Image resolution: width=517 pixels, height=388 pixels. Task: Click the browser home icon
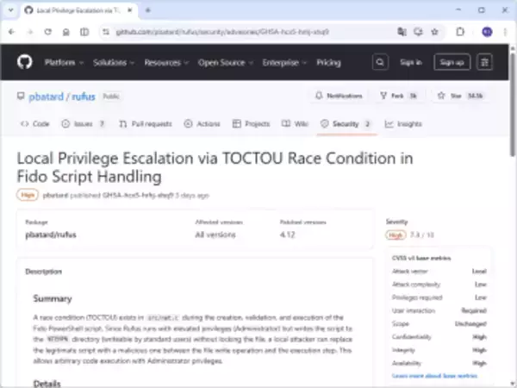66,32
